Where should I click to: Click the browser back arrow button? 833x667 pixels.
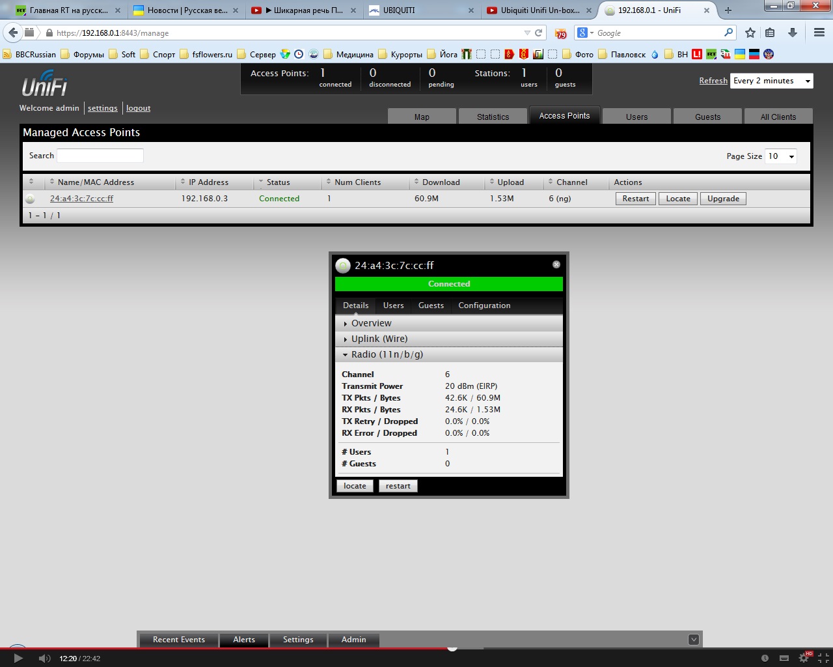pos(13,33)
